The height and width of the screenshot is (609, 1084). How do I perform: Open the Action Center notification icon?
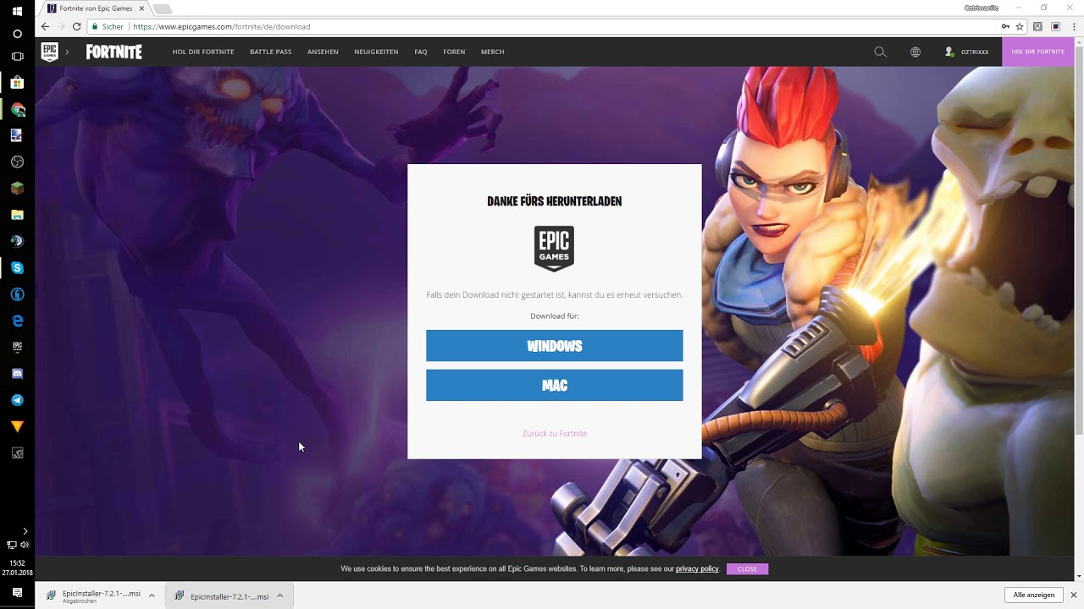point(17,594)
